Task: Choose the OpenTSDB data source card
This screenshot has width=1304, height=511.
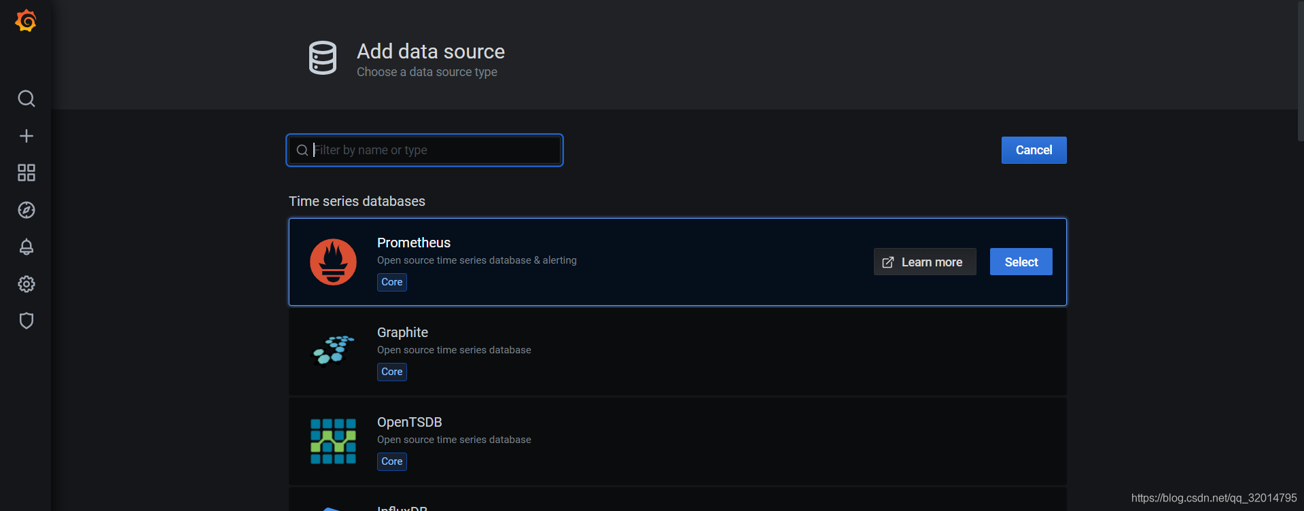Action: (677, 442)
